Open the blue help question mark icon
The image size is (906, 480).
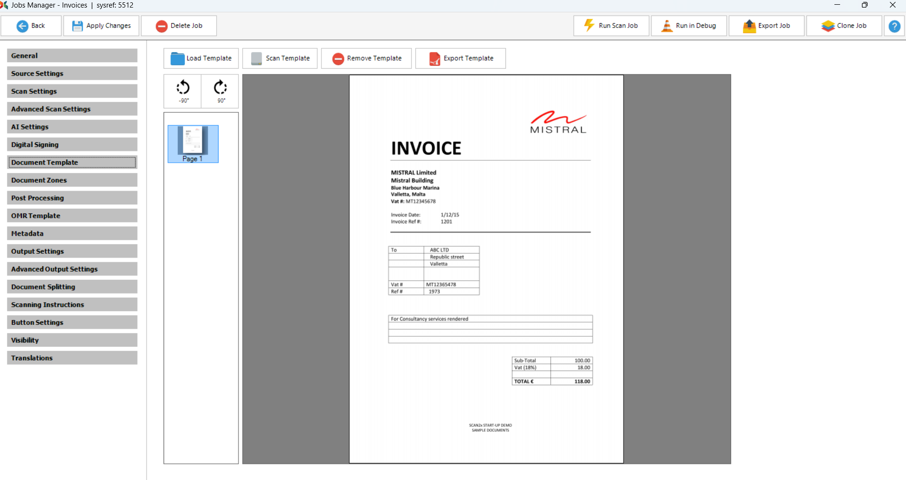[894, 26]
